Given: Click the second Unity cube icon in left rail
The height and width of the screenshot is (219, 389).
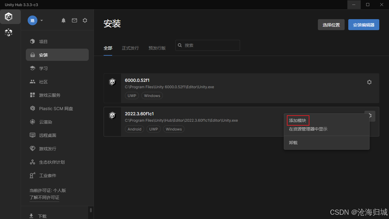Looking at the screenshot, I should [x=9, y=33].
